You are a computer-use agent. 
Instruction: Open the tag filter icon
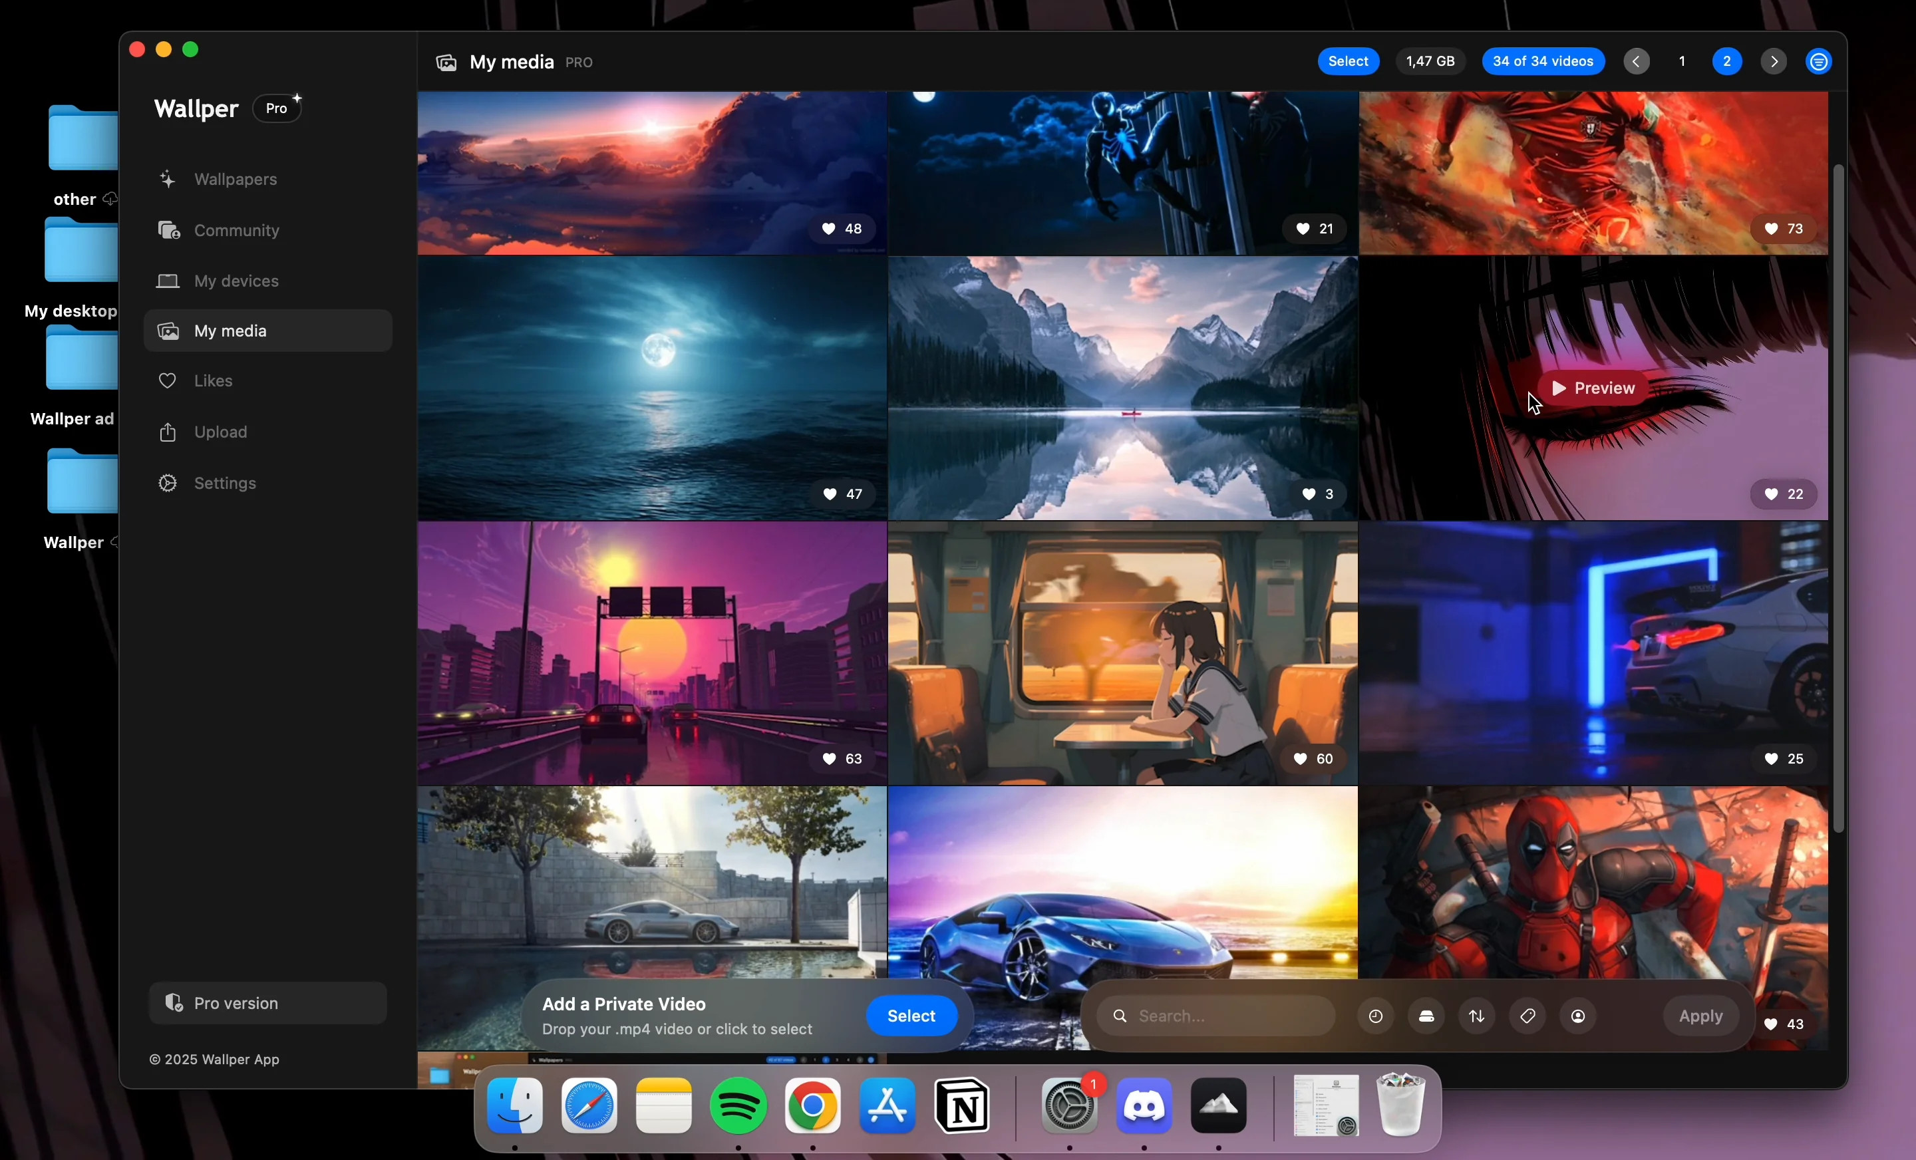click(1527, 1016)
